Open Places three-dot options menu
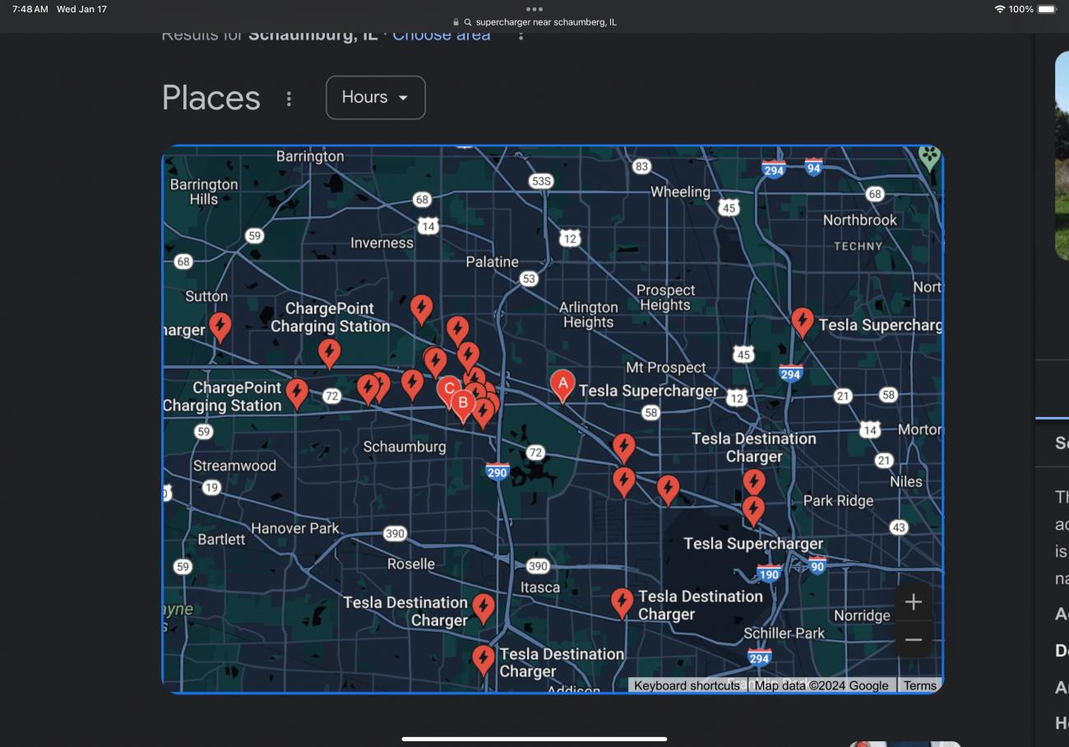This screenshot has width=1069, height=747. [x=289, y=99]
